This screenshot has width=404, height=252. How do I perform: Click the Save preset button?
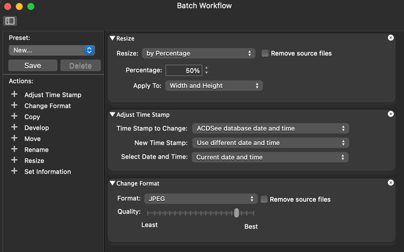(33, 66)
